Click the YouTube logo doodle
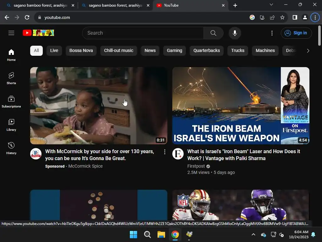This screenshot has width=322, height=242. coord(38,33)
